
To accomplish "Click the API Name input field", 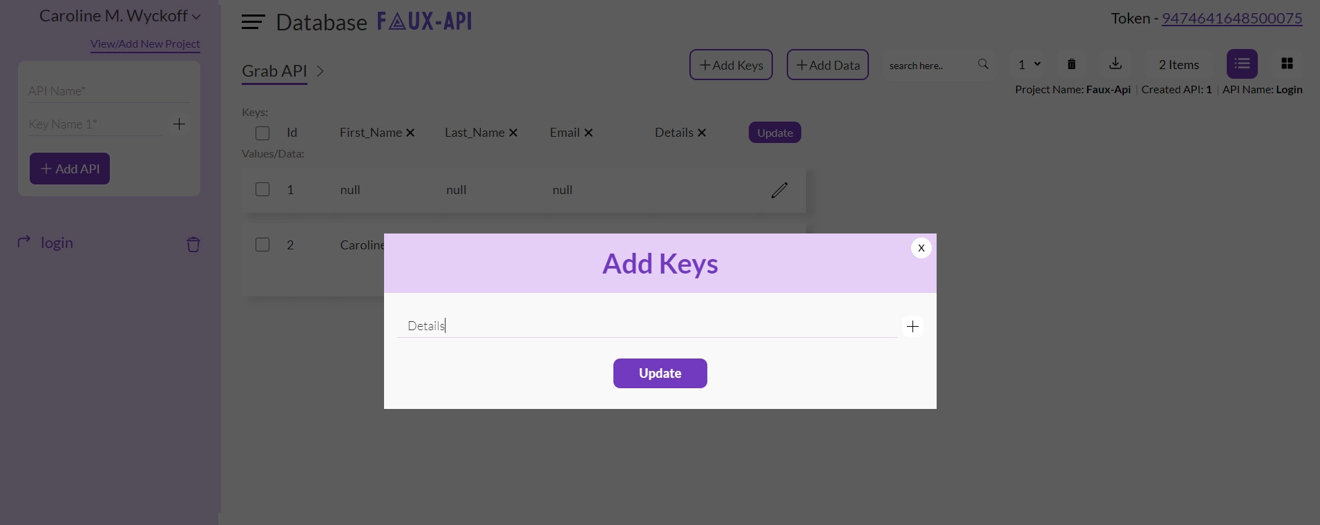I will click(109, 90).
